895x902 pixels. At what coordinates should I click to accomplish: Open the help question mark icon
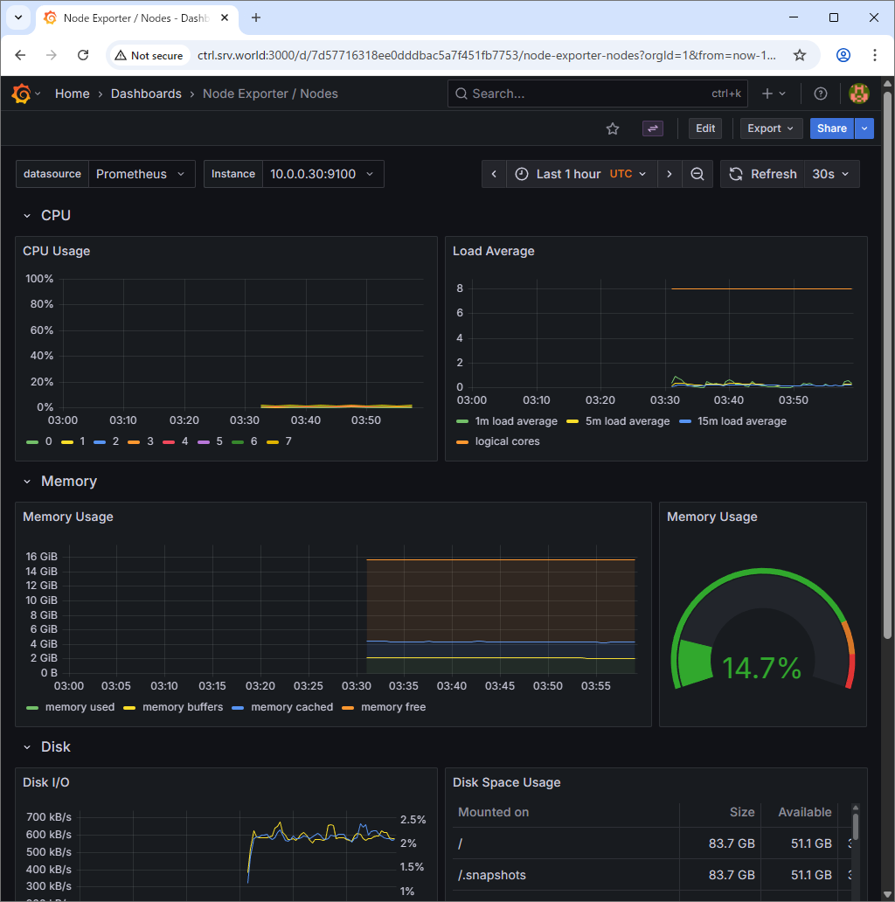click(820, 94)
